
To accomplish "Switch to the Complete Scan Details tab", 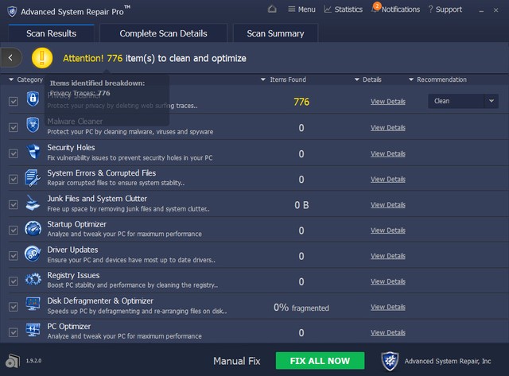I will pos(163,33).
